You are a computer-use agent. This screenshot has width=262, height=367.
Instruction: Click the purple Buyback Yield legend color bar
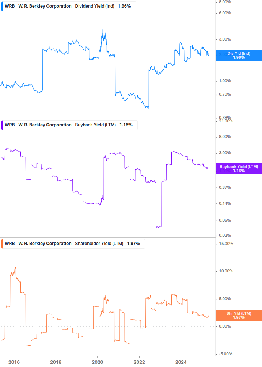point(2,125)
